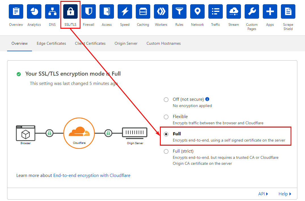Switch to the Edge Certificates tab

pyautogui.click(x=51, y=44)
